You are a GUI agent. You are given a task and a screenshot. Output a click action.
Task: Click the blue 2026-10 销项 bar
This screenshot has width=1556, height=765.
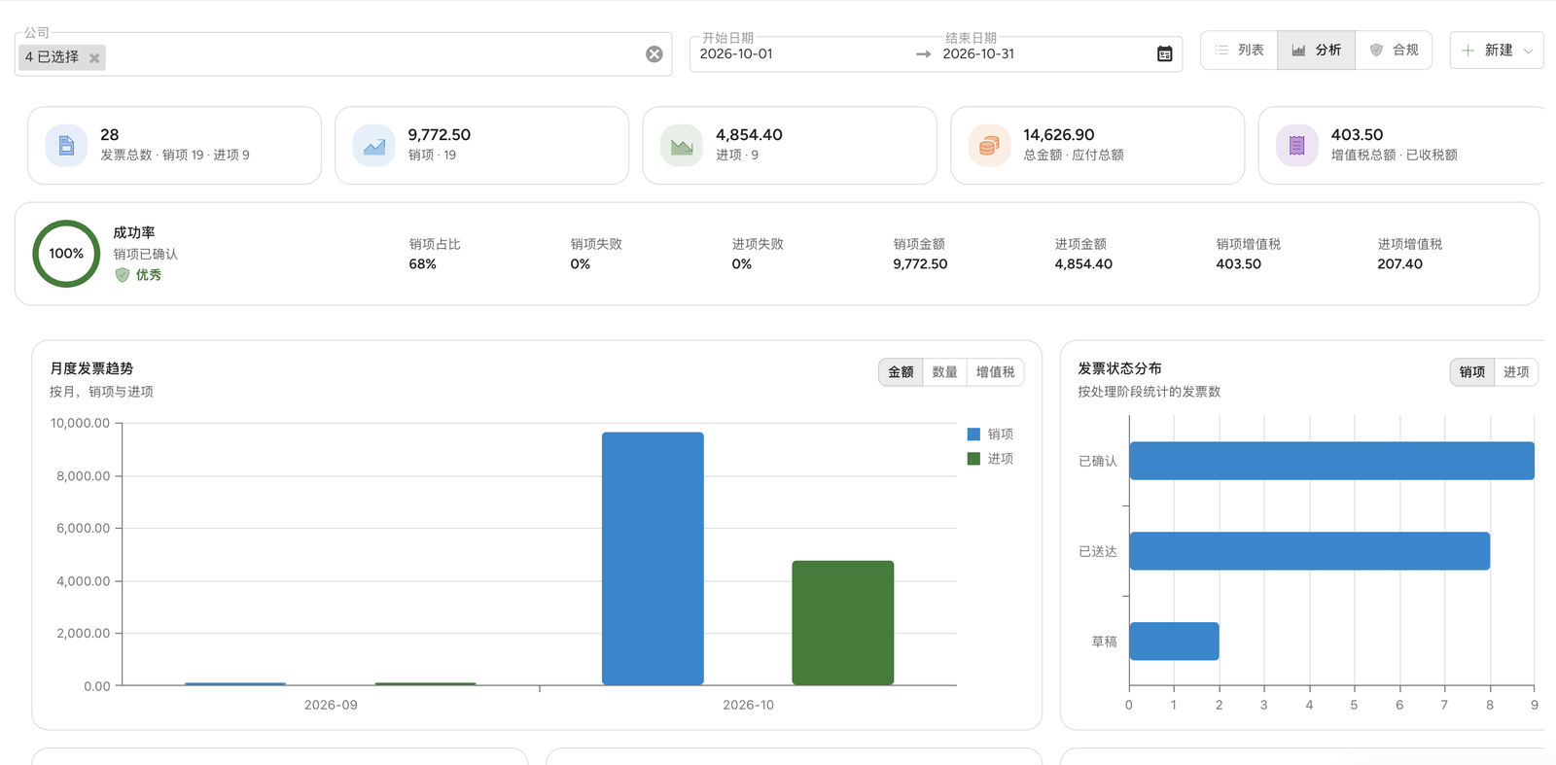click(x=653, y=559)
